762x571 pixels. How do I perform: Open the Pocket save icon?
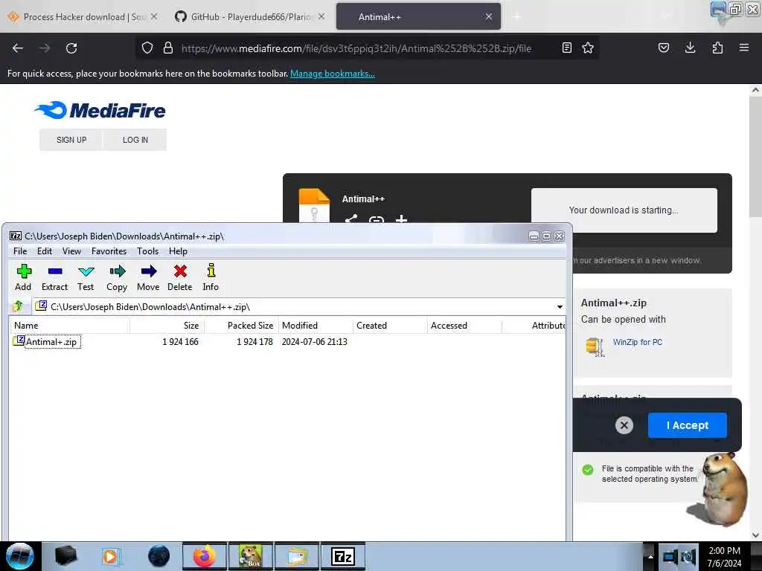coord(663,48)
